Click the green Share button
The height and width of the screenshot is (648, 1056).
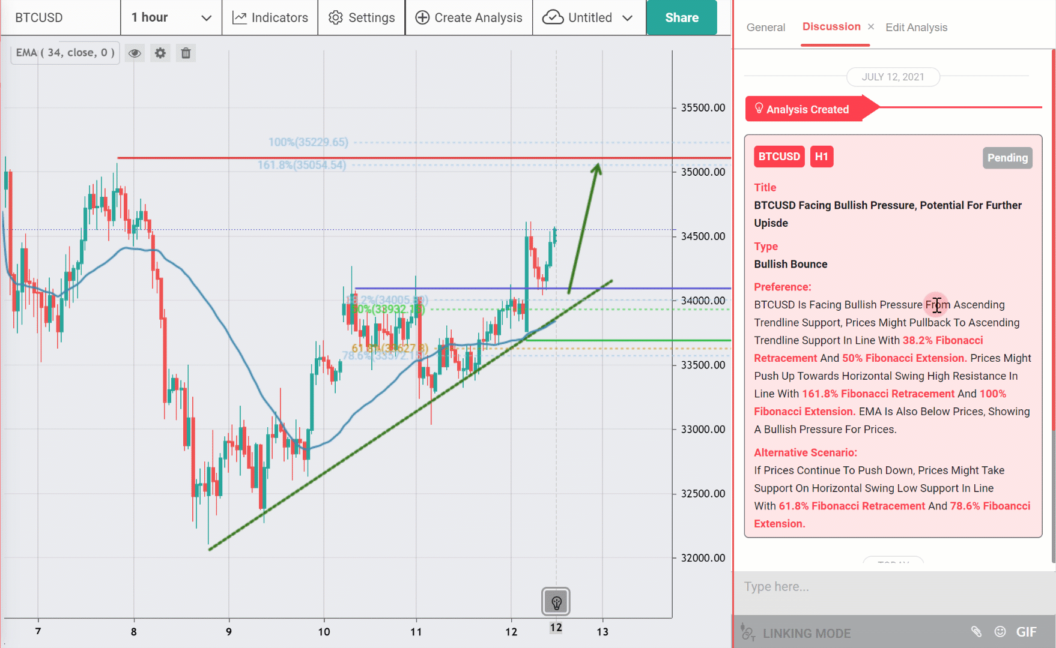pos(682,17)
